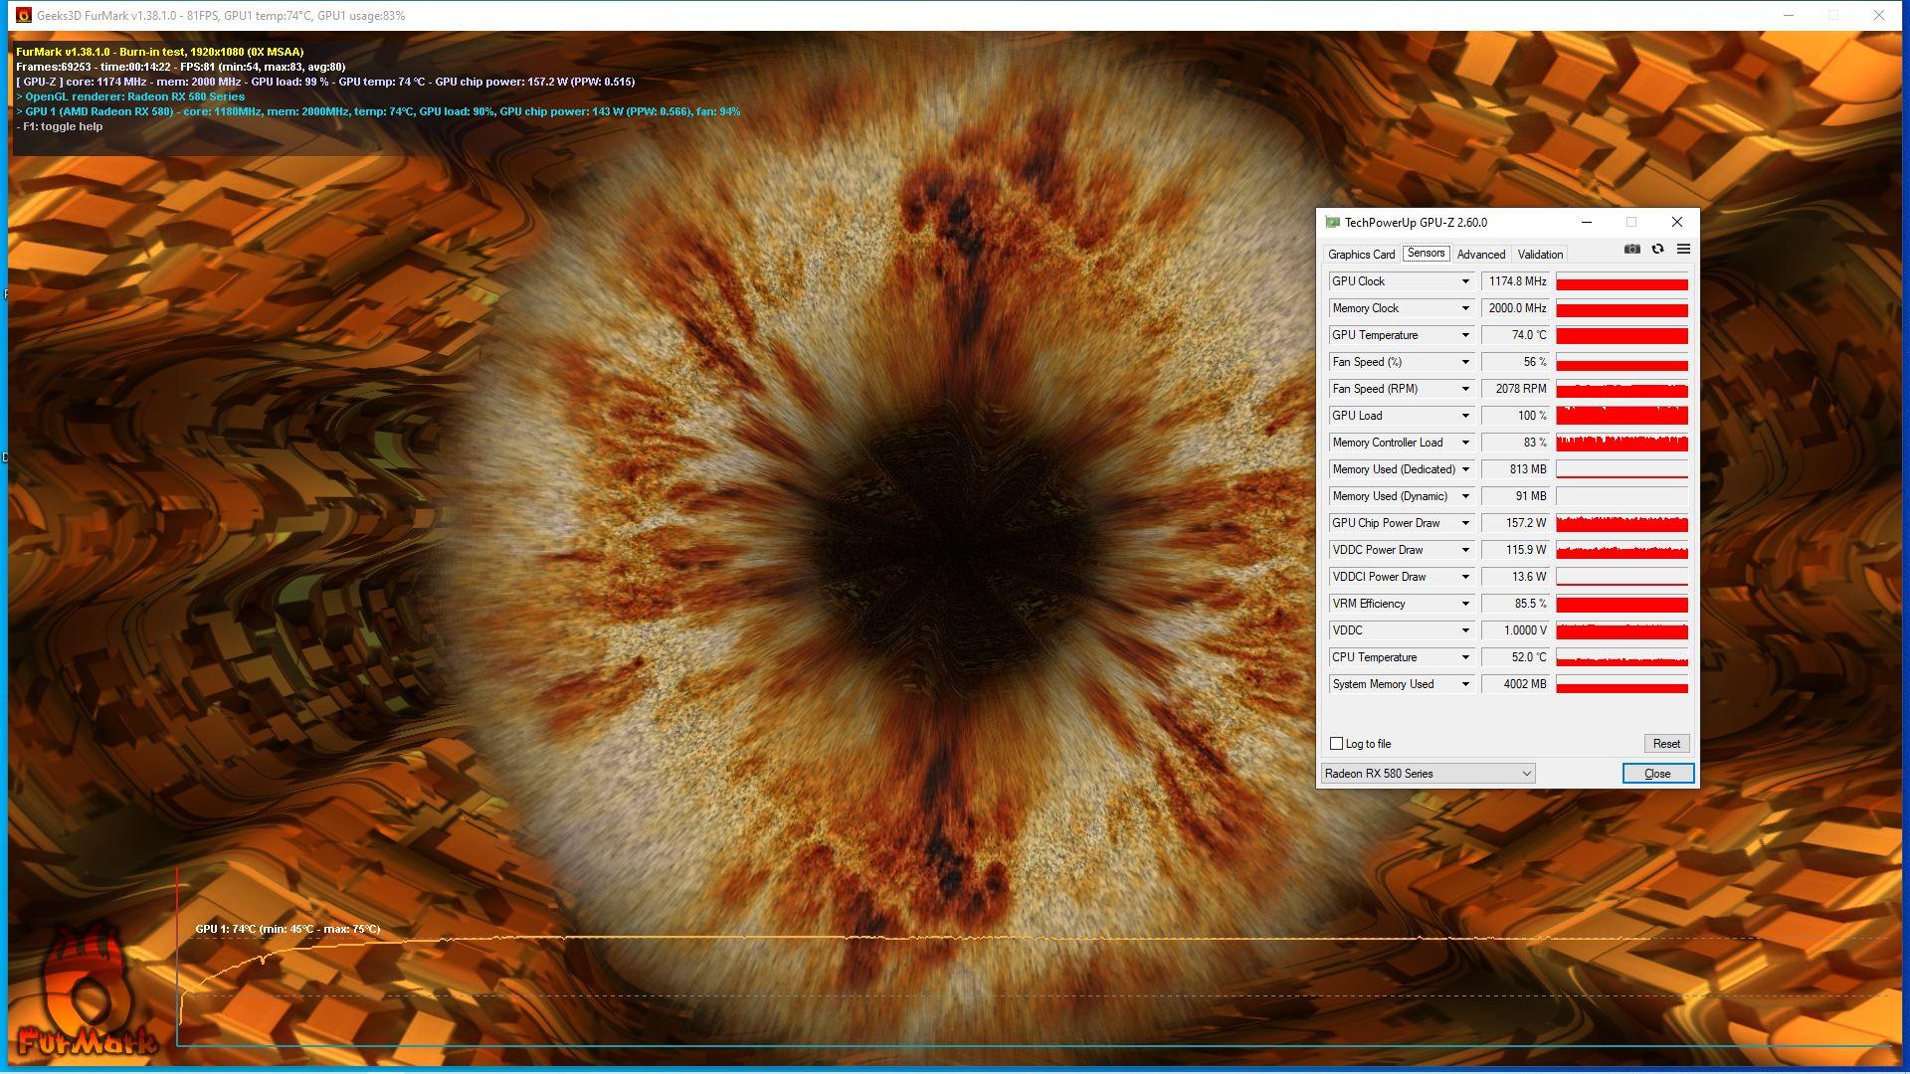The width and height of the screenshot is (1910, 1074).
Task: Switch to the Advanced tab
Action: (x=1480, y=255)
